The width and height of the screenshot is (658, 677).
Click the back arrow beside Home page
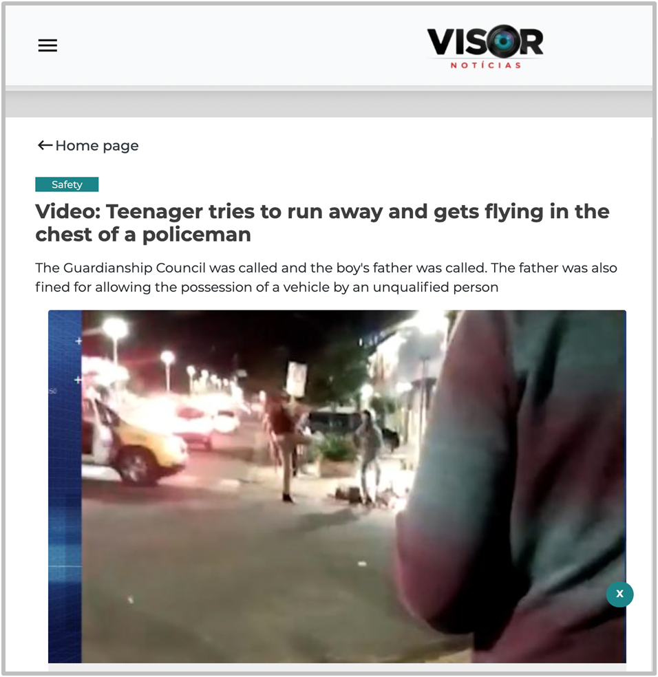[x=45, y=145]
